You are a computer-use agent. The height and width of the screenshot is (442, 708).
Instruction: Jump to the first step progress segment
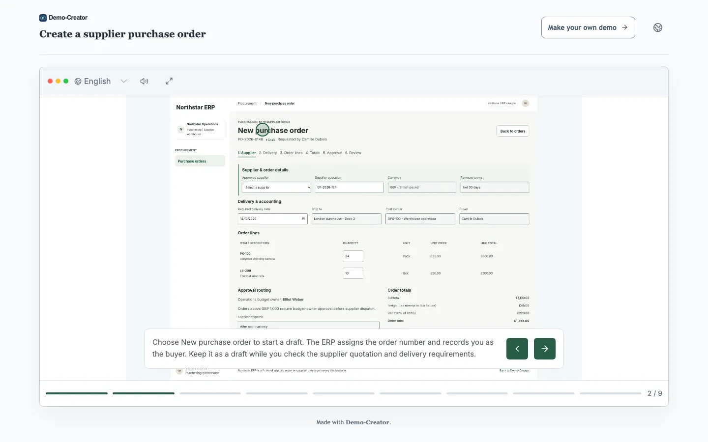(x=77, y=393)
